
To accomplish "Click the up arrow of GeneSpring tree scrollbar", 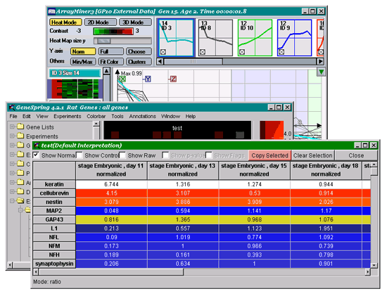I will [x=96, y=124].
